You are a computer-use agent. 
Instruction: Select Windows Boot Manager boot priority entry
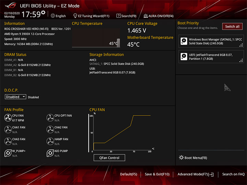coord(211,41)
